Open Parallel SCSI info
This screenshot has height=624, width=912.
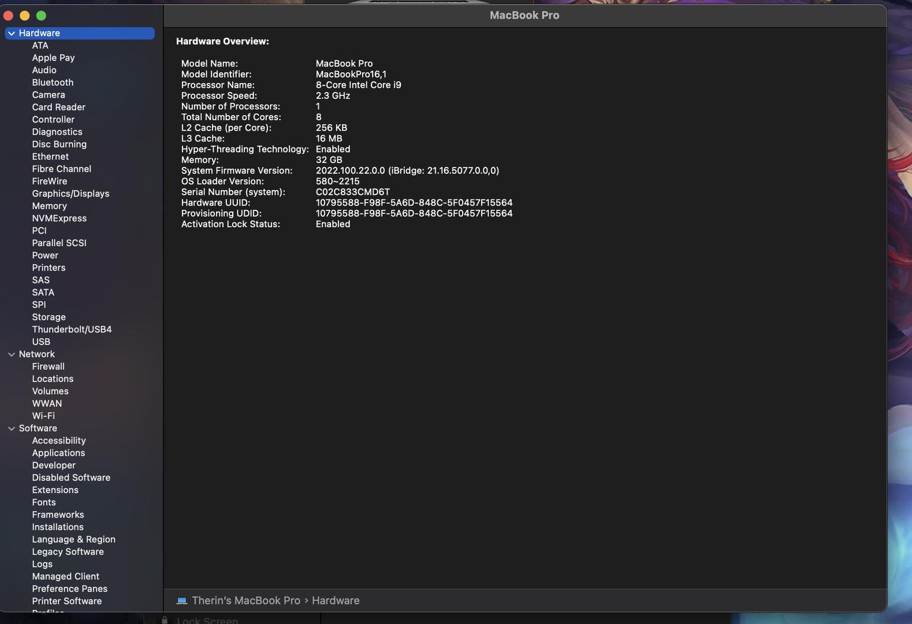point(59,243)
